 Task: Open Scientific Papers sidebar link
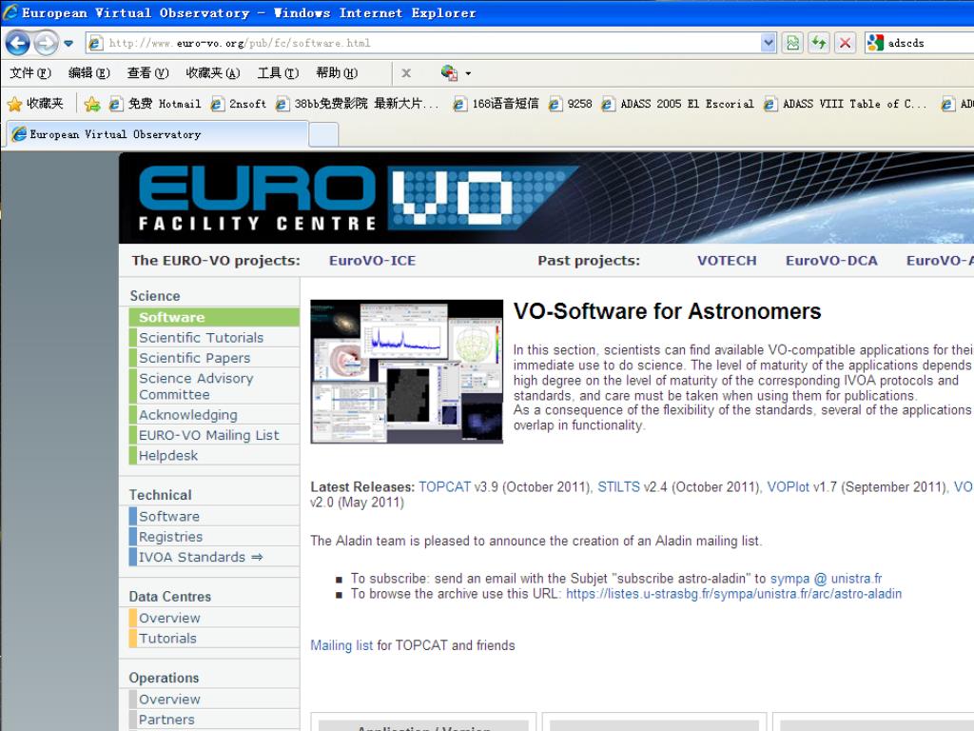[x=194, y=358]
